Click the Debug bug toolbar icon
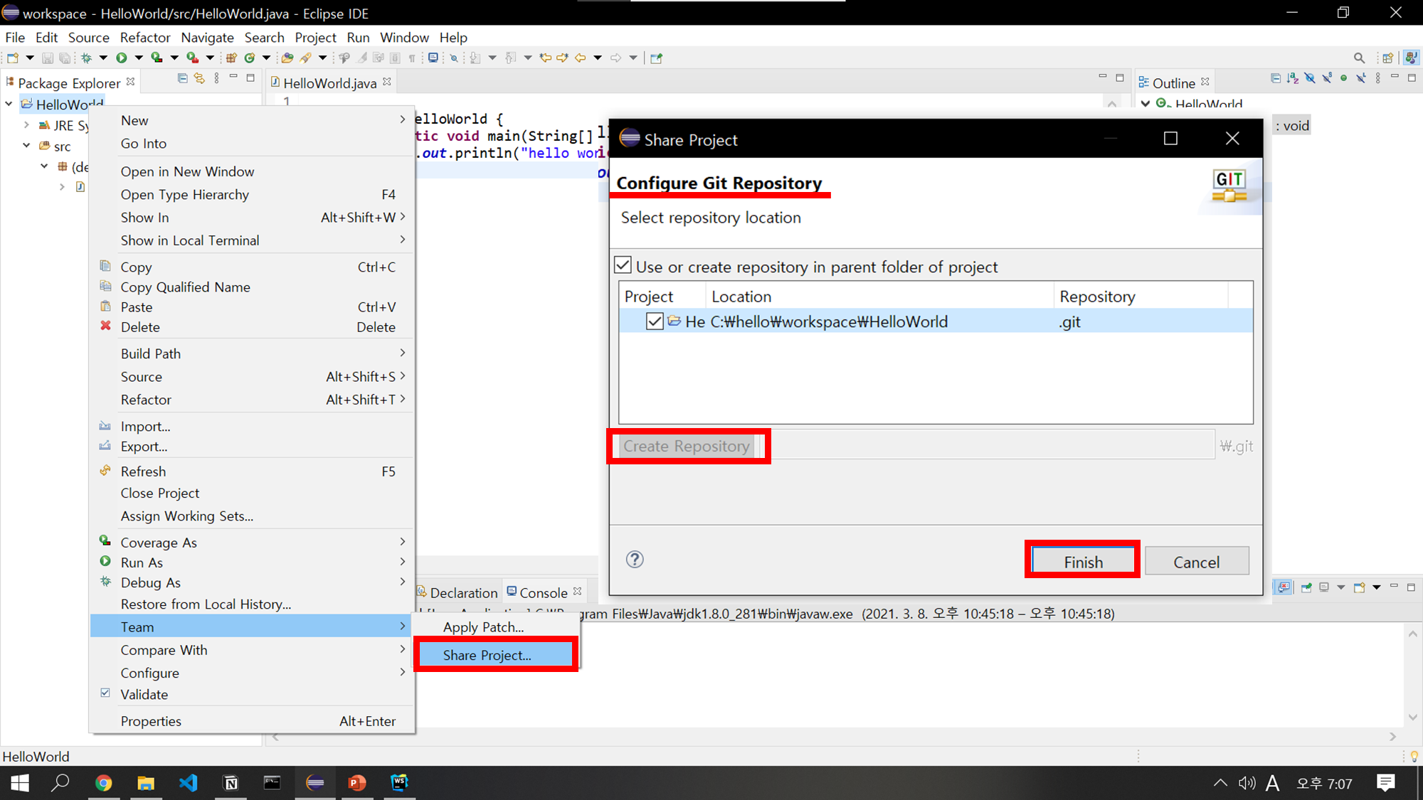The image size is (1423, 800). 86,58
